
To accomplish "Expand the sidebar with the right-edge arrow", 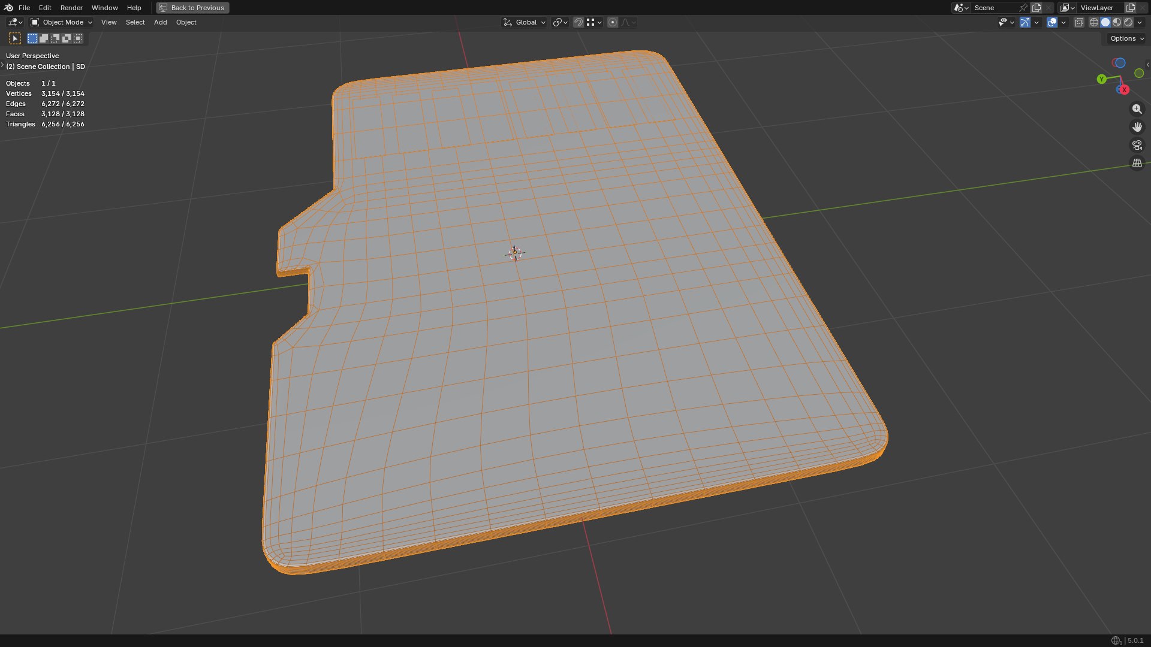I will (1147, 64).
